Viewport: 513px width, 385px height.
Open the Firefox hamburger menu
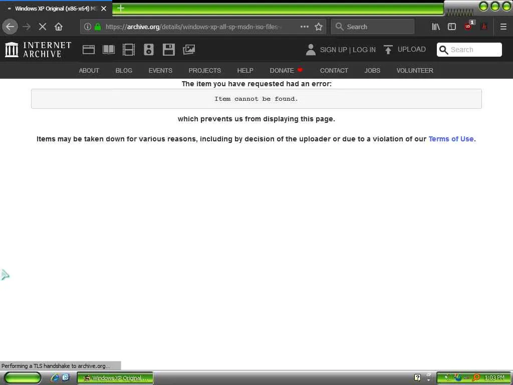point(503,27)
